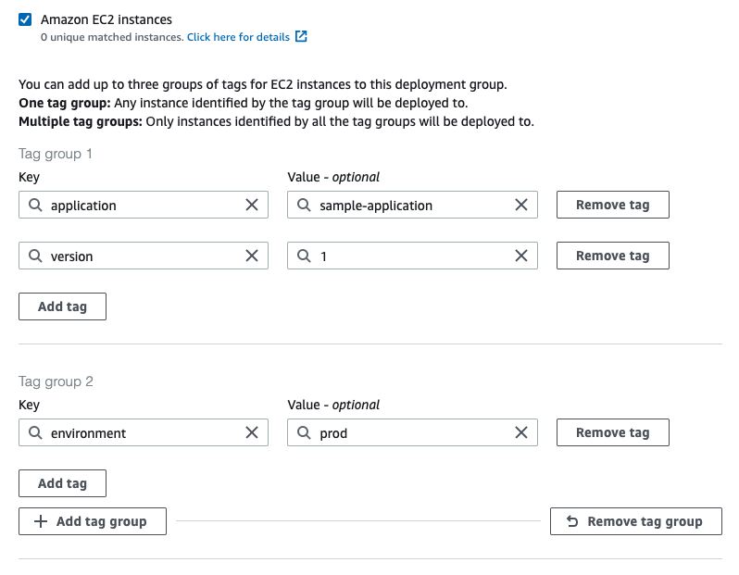Clear the 'prod' value with its X icon

point(521,432)
